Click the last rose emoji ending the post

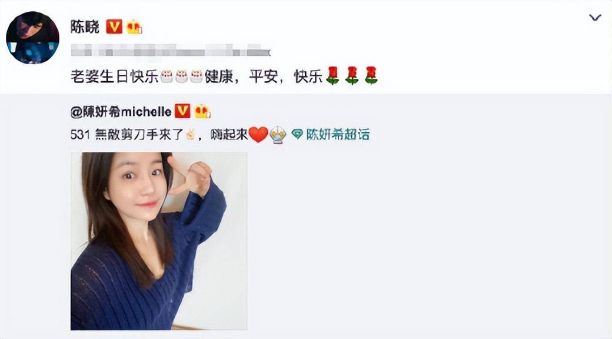pyautogui.click(x=371, y=75)
